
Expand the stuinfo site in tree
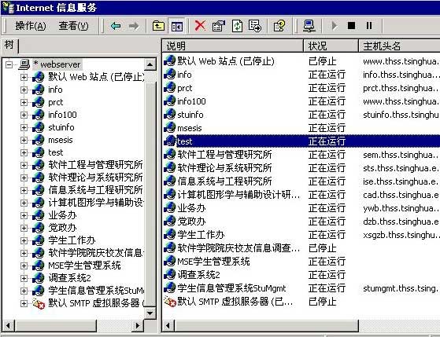(x=24, y=127)
